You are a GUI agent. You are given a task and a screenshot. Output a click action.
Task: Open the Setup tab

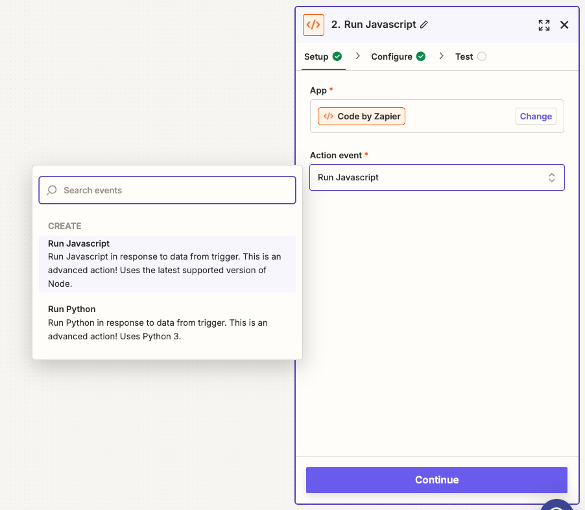(323, 56)
